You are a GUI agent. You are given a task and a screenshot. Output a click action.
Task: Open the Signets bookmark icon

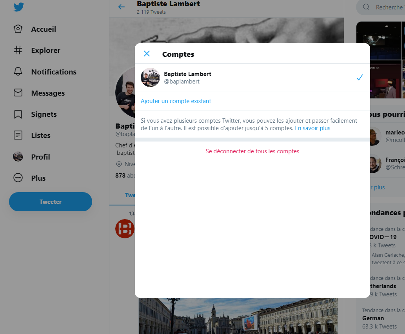pyautogui.click(x=18, y=114)
